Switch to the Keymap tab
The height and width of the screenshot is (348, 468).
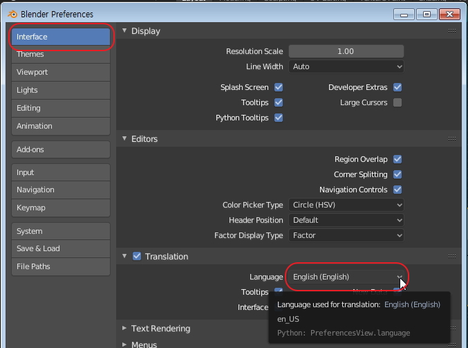(61, 208)
